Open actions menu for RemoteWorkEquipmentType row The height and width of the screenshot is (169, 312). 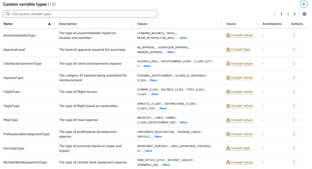(x=294, y=162)
